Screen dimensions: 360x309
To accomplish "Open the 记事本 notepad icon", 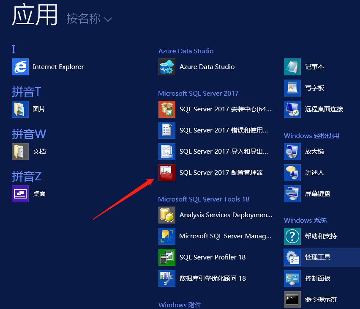I will pos(292,67).
